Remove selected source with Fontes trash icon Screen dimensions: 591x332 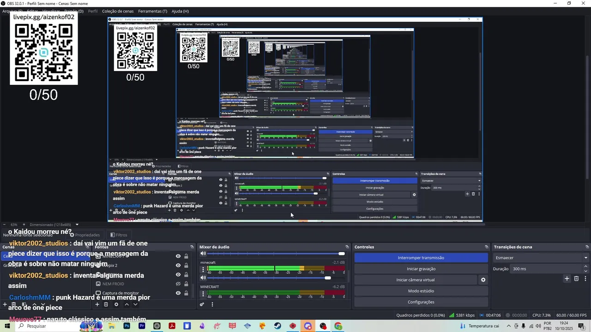click(106, 304)
